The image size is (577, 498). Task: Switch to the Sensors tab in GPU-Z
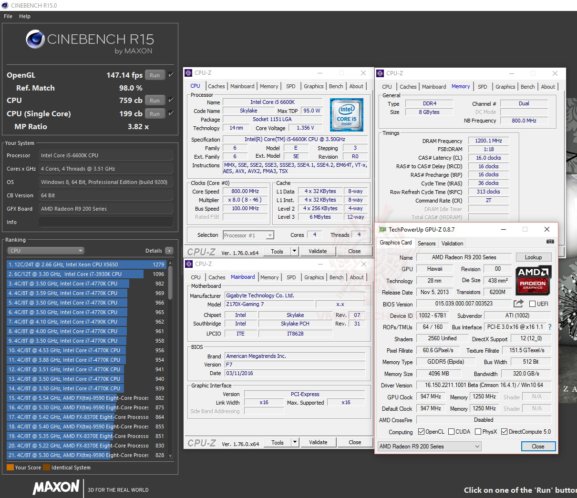tap(426, 243)
